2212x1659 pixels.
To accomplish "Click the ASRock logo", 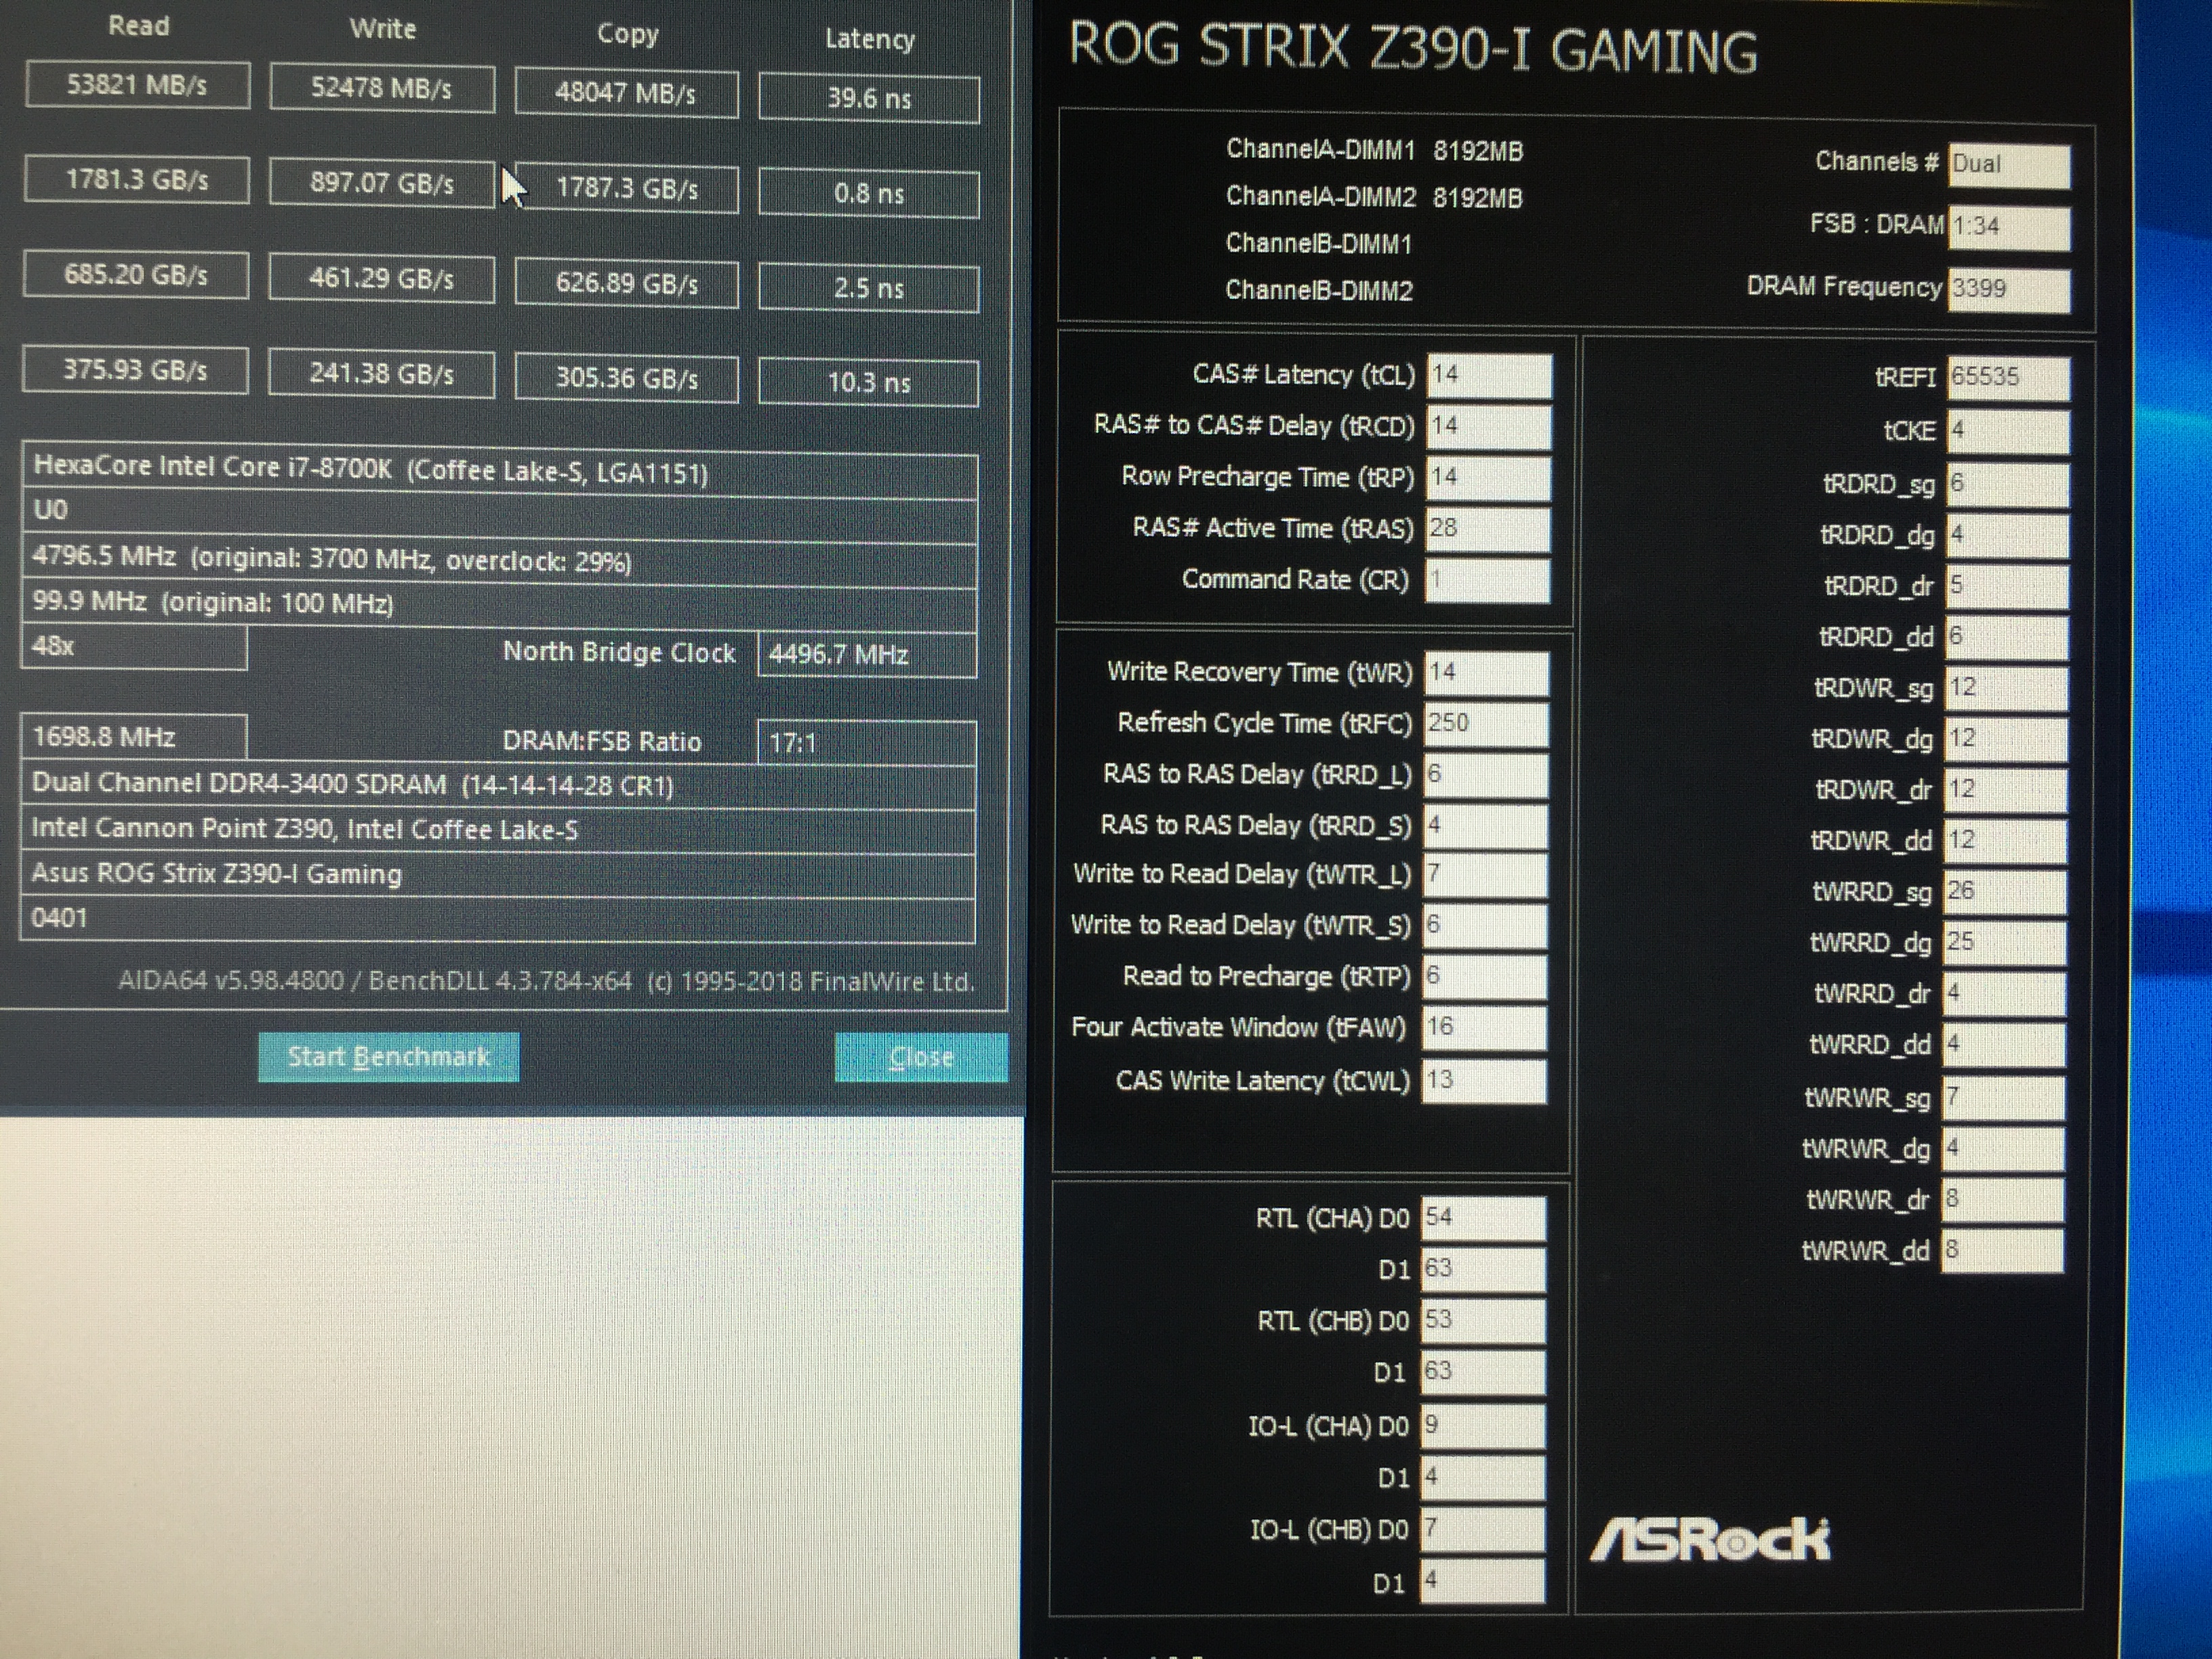I will pos(1709,1540).
